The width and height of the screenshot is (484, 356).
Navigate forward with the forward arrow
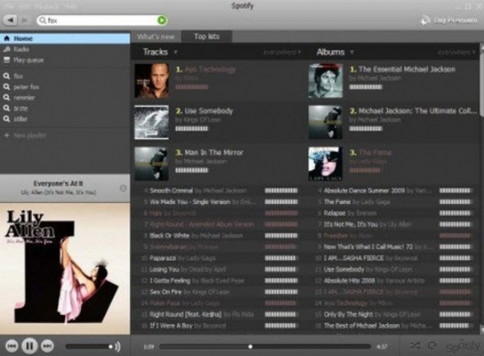point(25,20)
